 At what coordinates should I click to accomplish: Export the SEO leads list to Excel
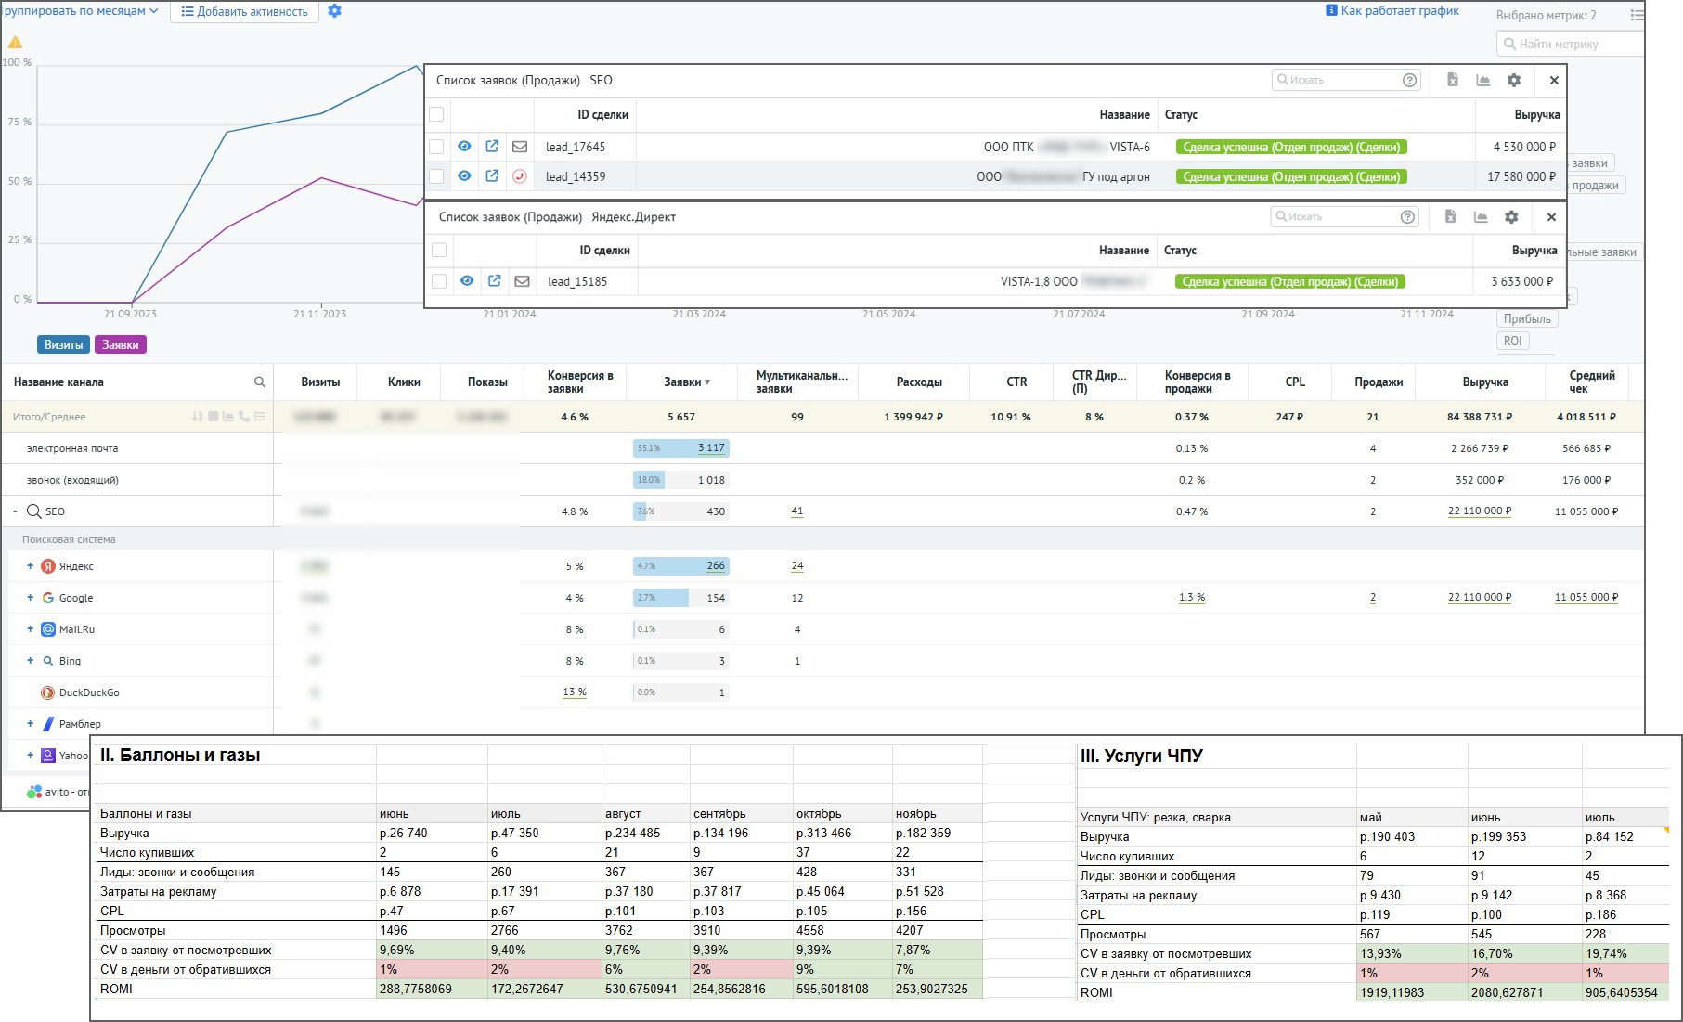click(x=1453, y=81)
